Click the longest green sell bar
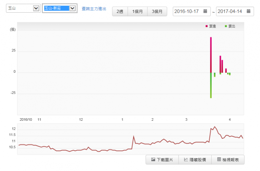The height and width of the screenshot is (171, 260). [x=211, y=85]
